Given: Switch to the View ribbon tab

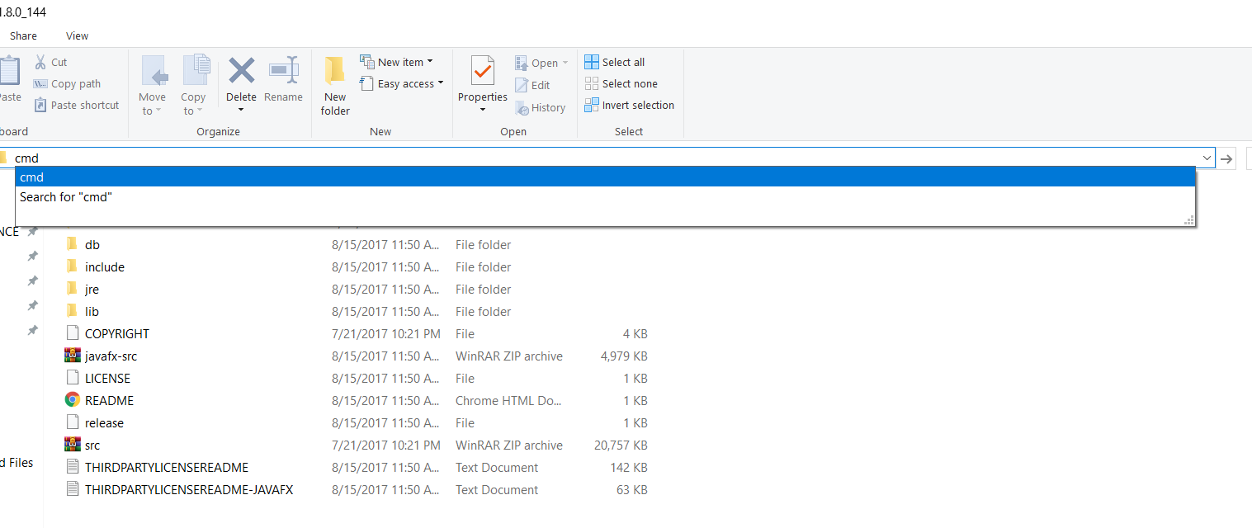Looking at the screenshot, I should [77, 35].
